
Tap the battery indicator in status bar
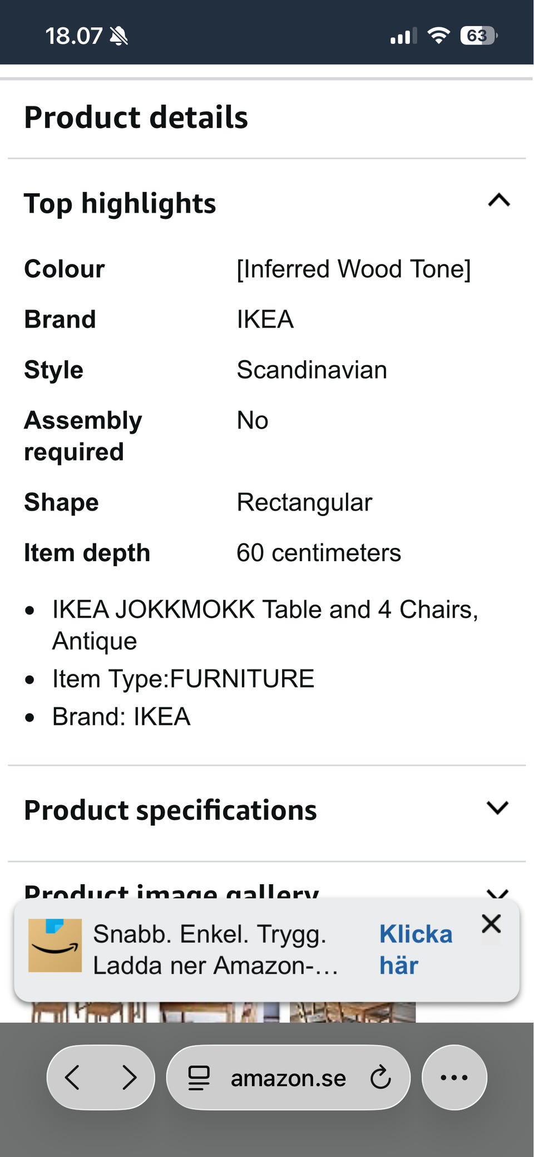pos(478,36)
